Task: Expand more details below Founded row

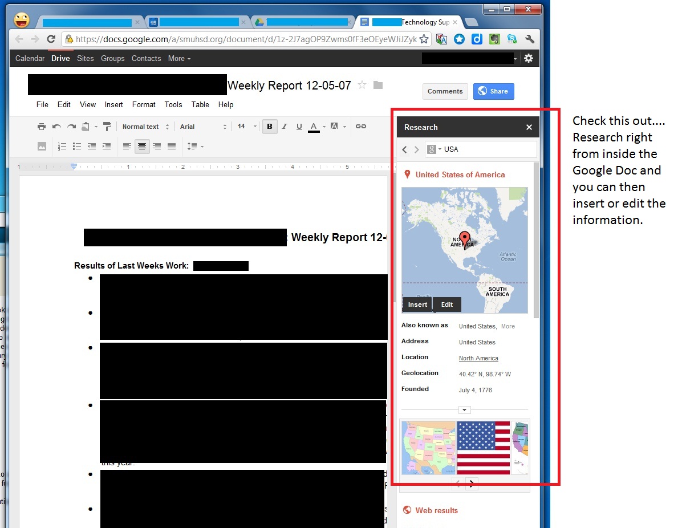Action: click(x=464, y=409)
